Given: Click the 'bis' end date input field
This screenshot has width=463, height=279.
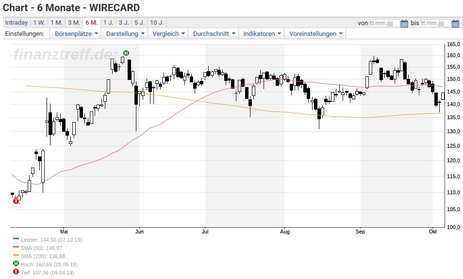Looking at the screenshot, I should (x=435, y=23).
